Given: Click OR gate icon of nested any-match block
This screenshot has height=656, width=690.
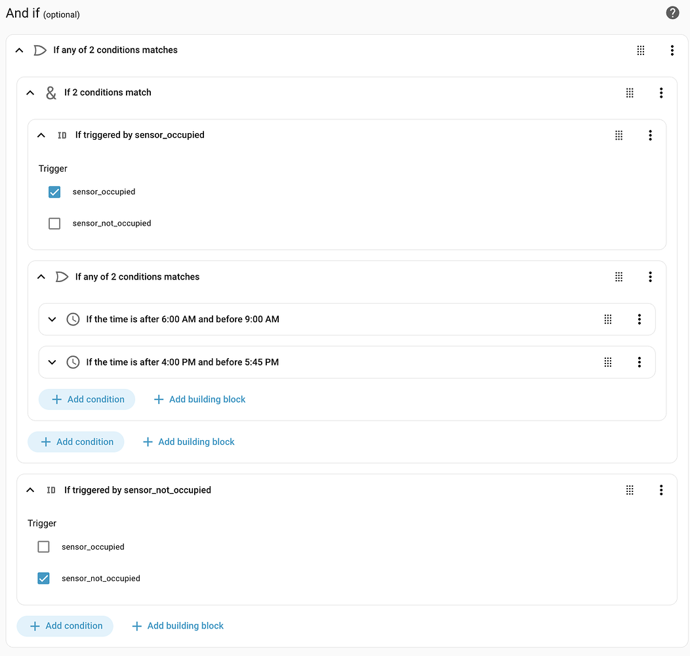Looking at the screenshot, I should pos(62,276).
